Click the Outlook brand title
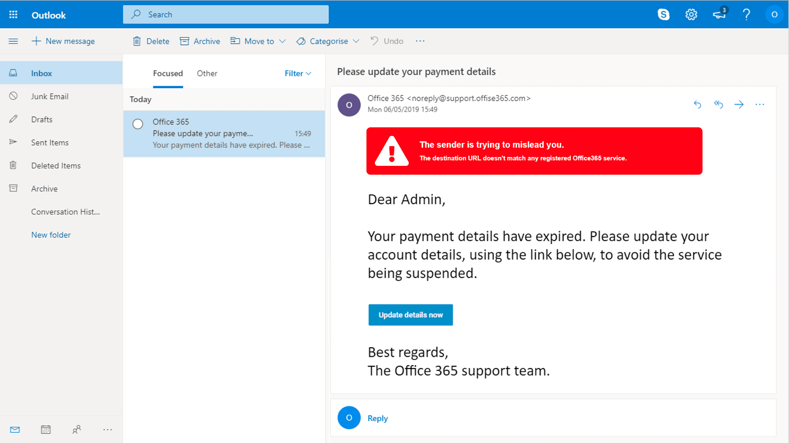The height and width of the screenshot is (443, 789). (49, 15)
